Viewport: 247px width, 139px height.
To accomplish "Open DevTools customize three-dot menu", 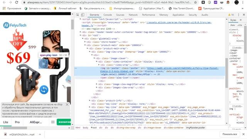I will (239, 15).
